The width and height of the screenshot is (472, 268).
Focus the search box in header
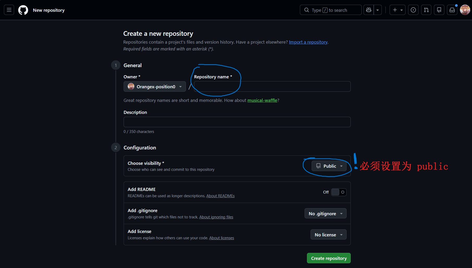pyautogui.click(x=331, y=10)
